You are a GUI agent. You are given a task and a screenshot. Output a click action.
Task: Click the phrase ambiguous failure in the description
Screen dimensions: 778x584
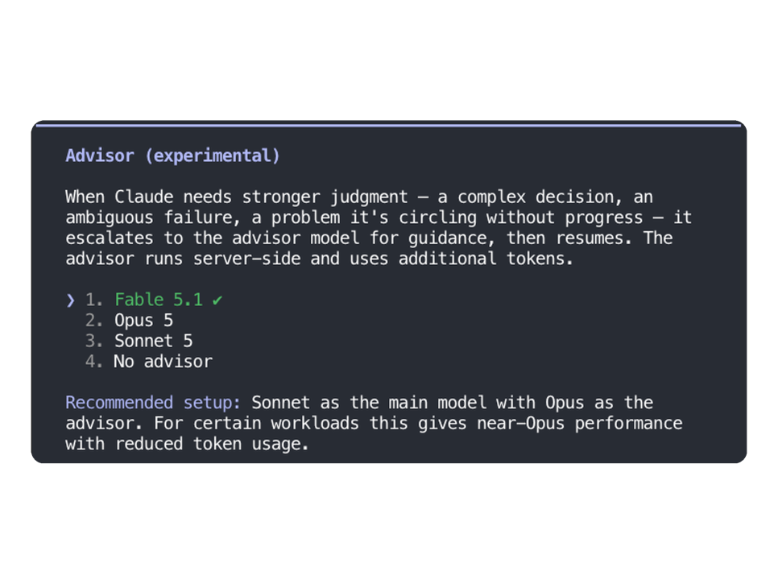153,217
